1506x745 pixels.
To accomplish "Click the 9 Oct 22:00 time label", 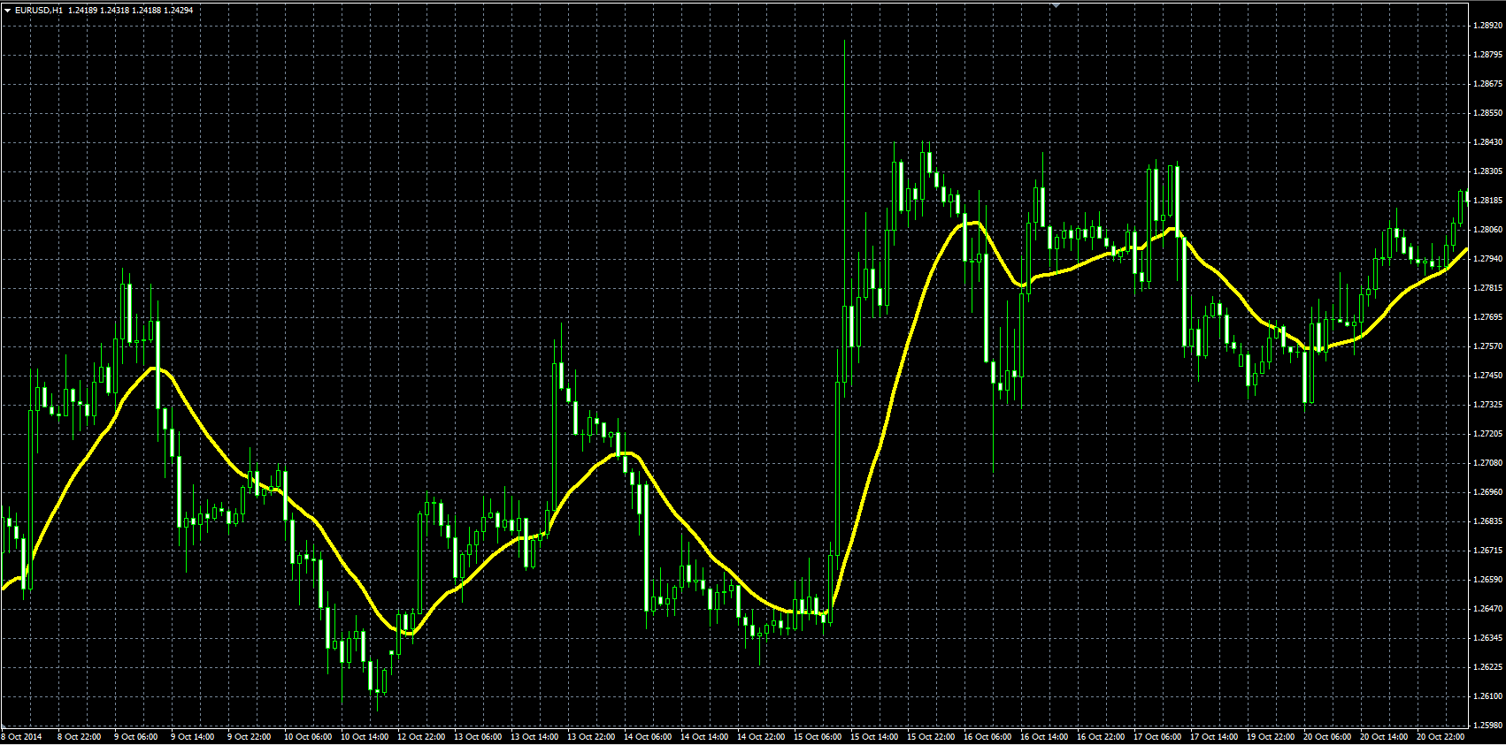I will click(x=250, y=737).
